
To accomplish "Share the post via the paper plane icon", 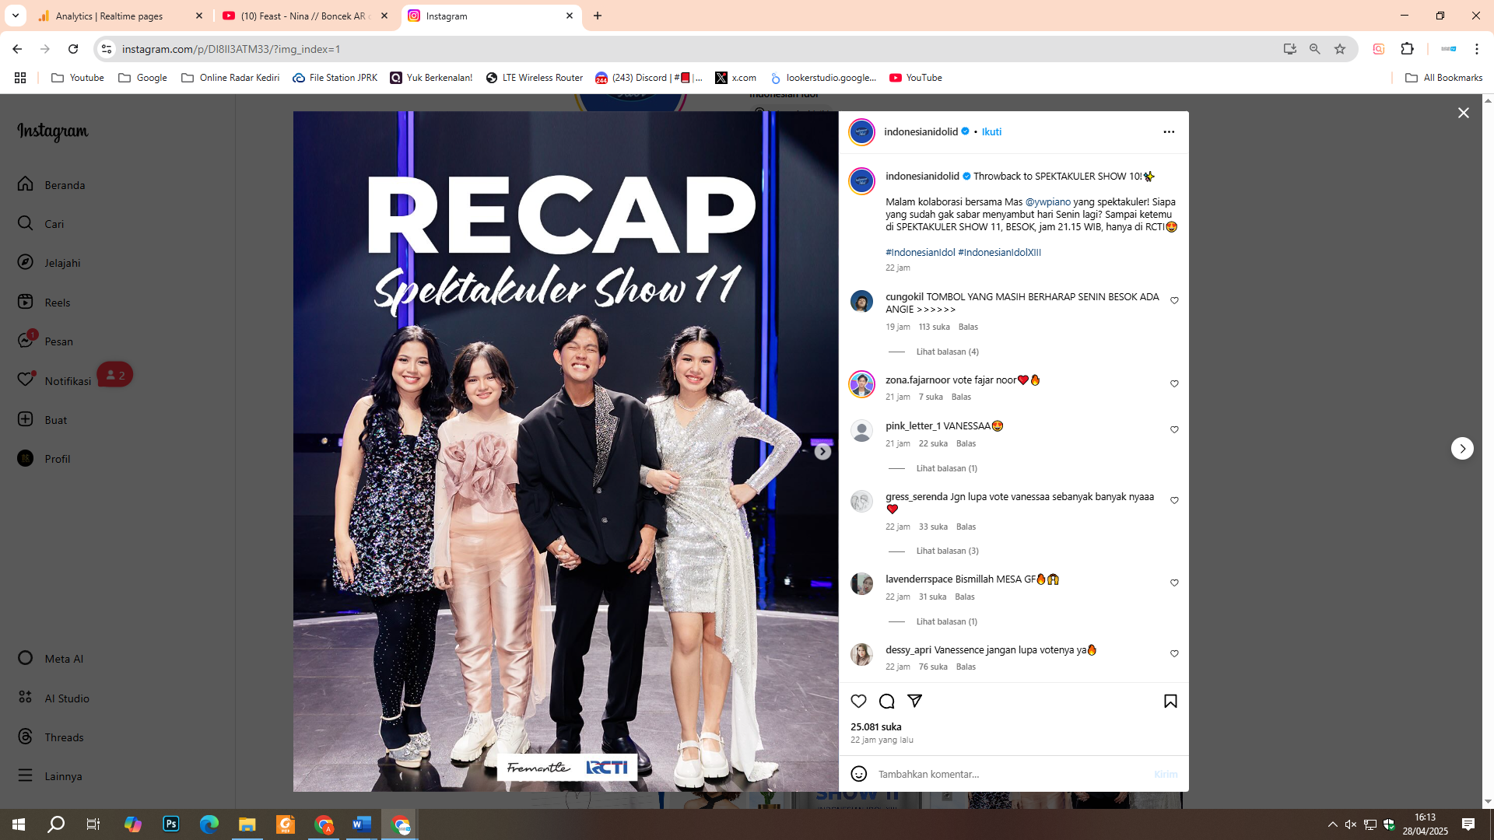I will click(x=915, y=701).
